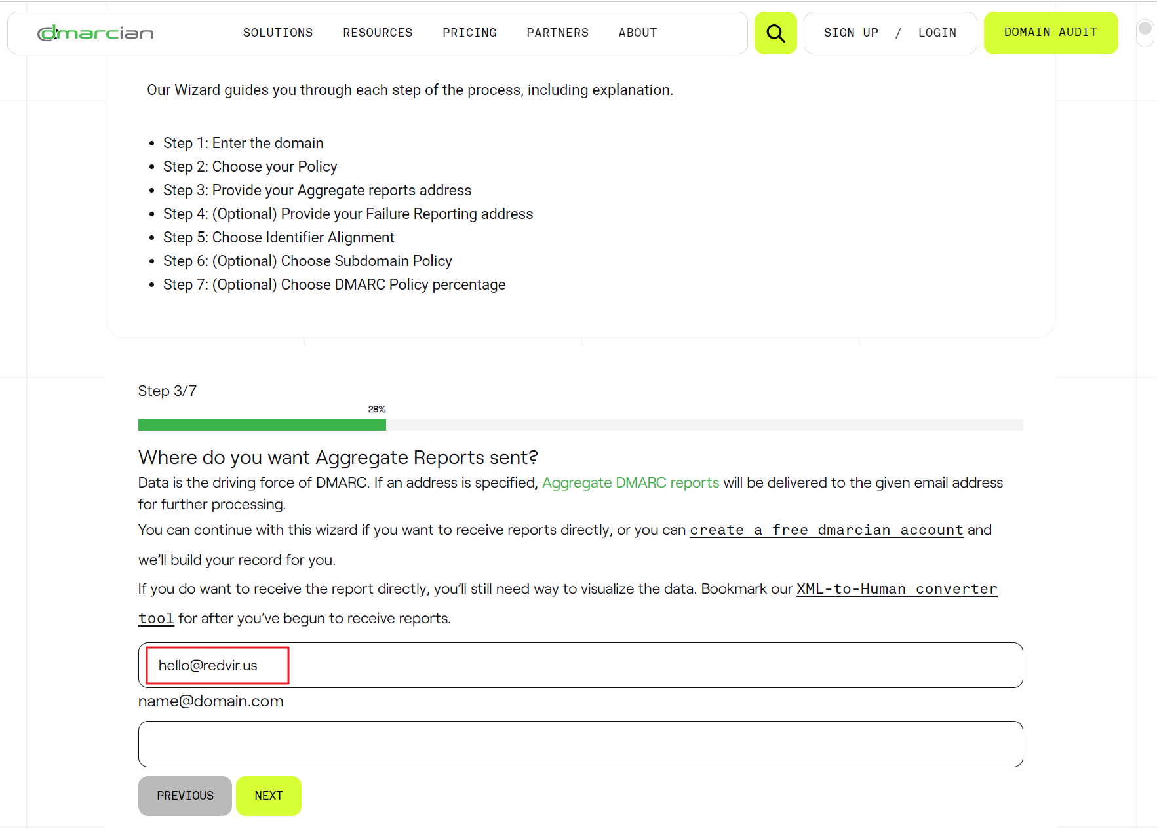Open the RESOURCES menu

click(x=378, y=33)
